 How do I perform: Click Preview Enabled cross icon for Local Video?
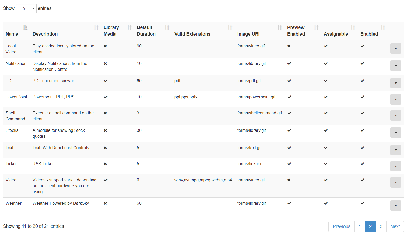[289, 46]
